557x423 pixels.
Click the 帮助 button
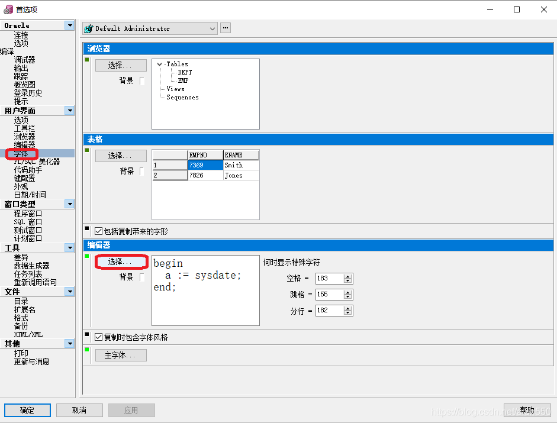[527, 410]
